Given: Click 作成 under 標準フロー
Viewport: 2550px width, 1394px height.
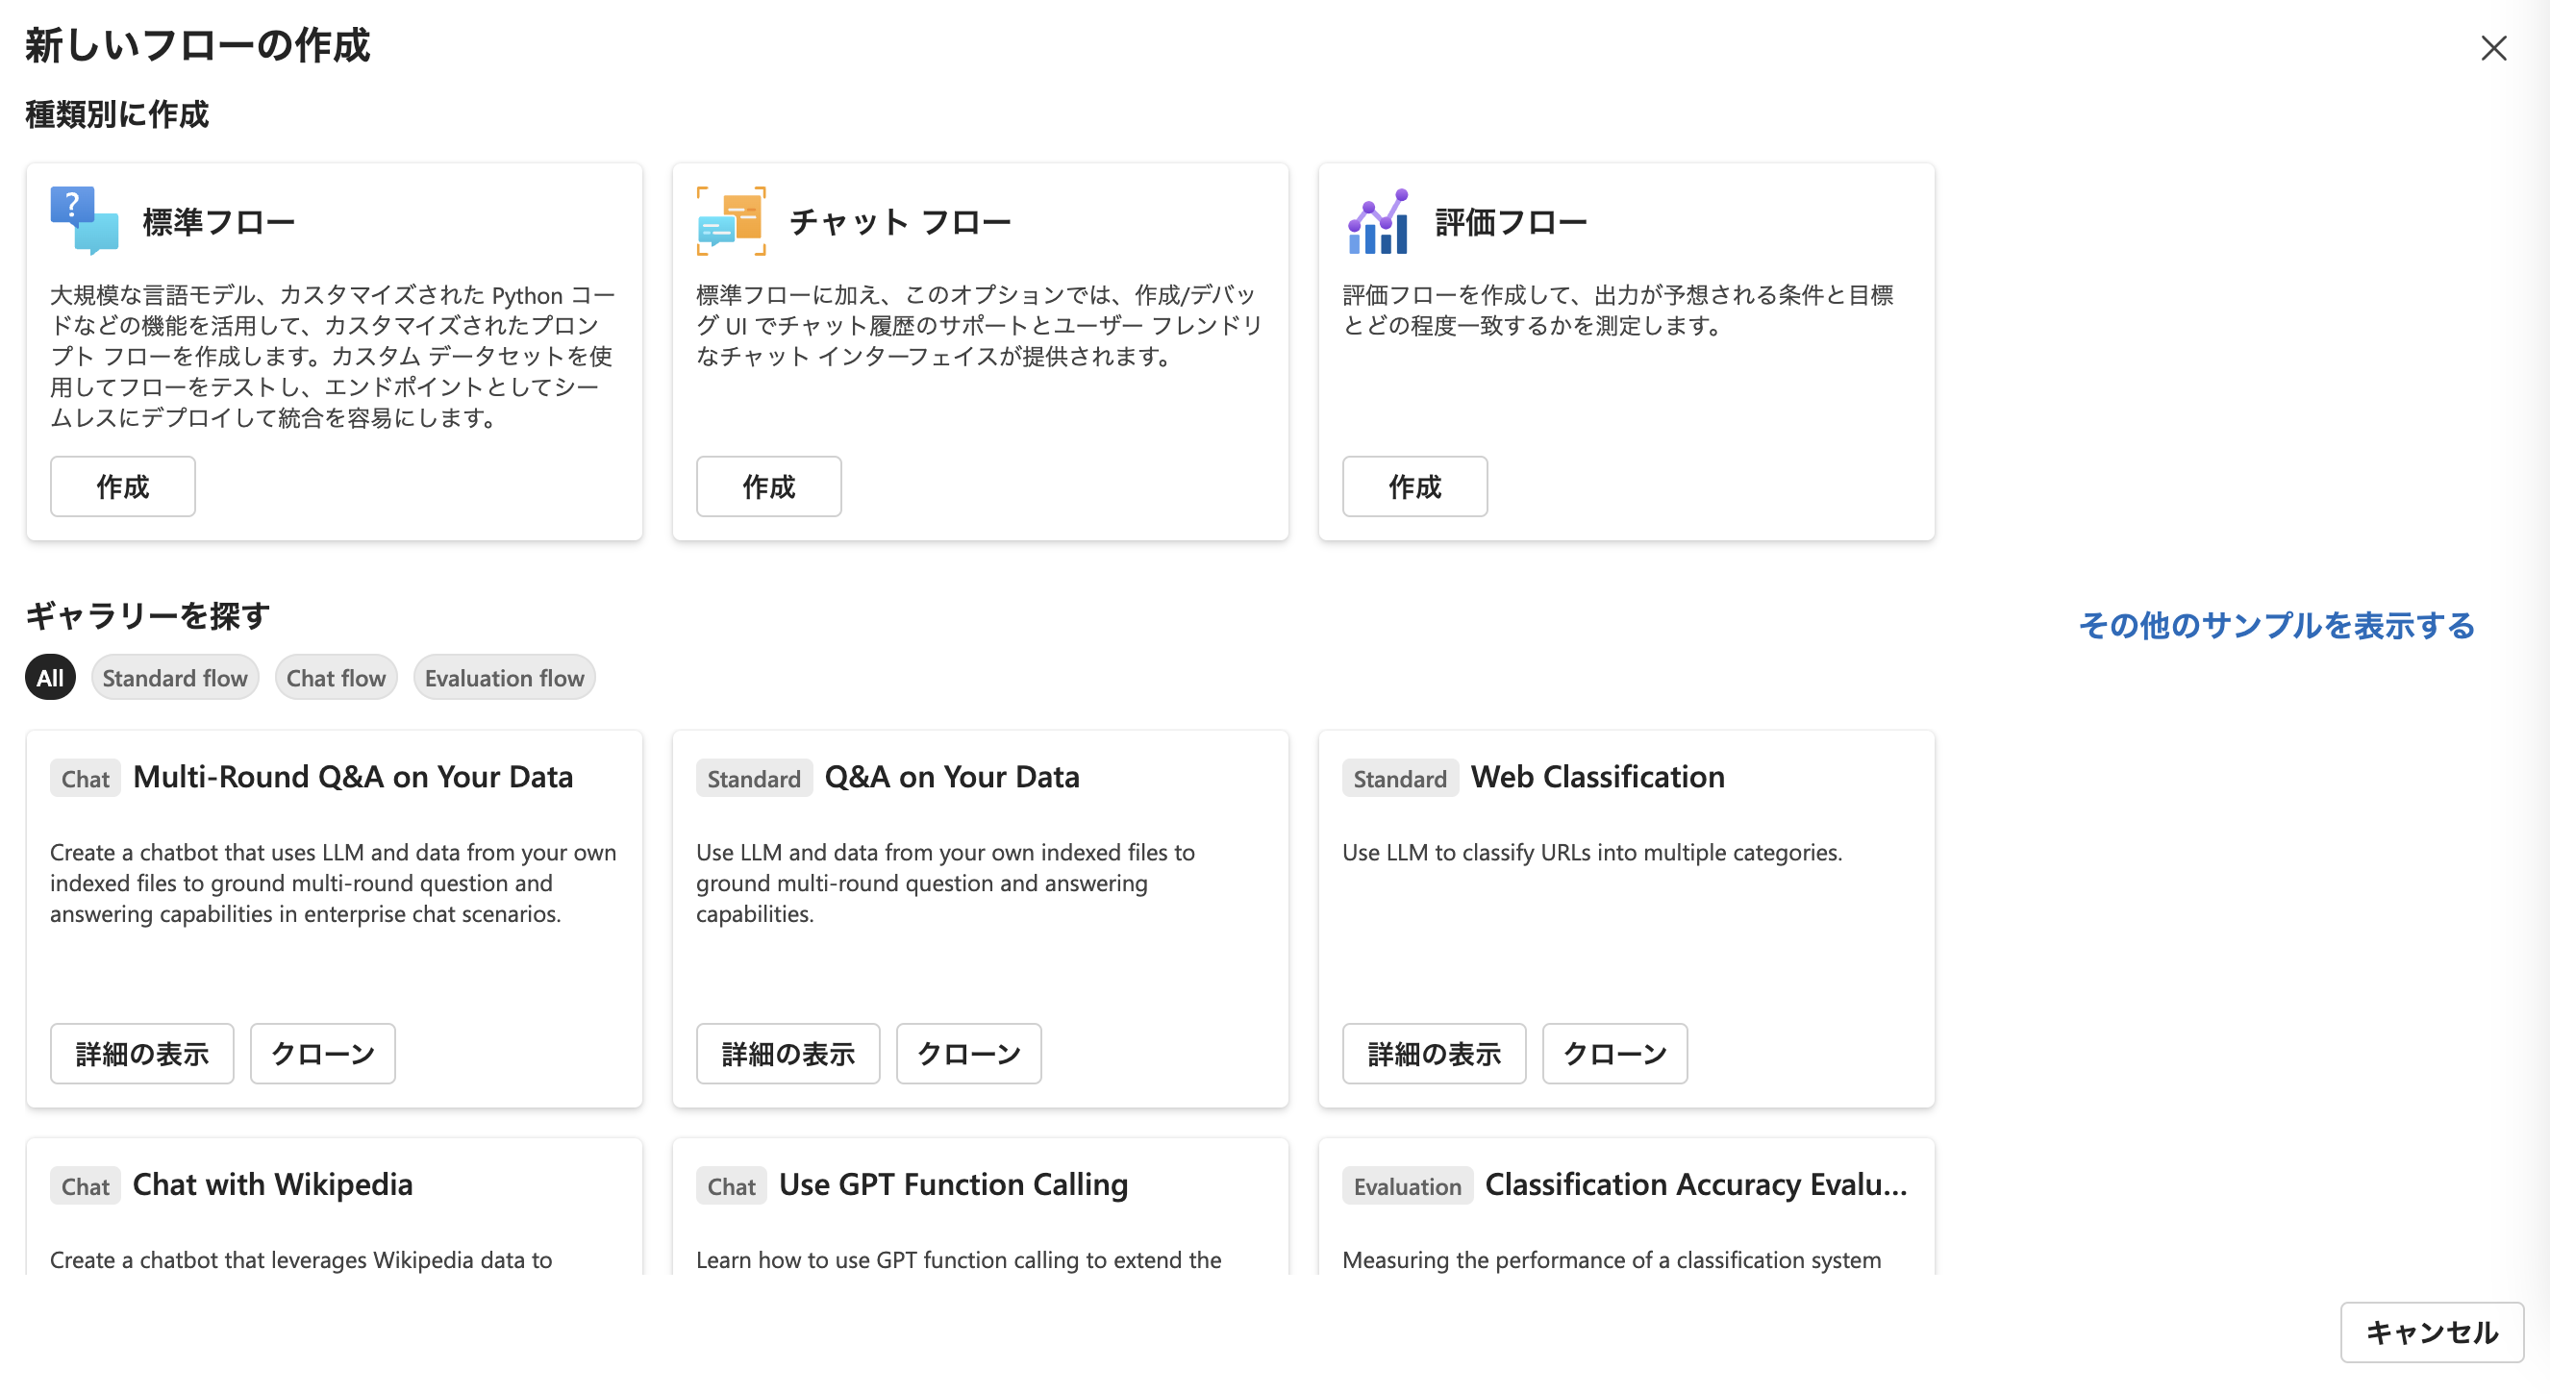Looking at the screenshot, I should 122,486.
